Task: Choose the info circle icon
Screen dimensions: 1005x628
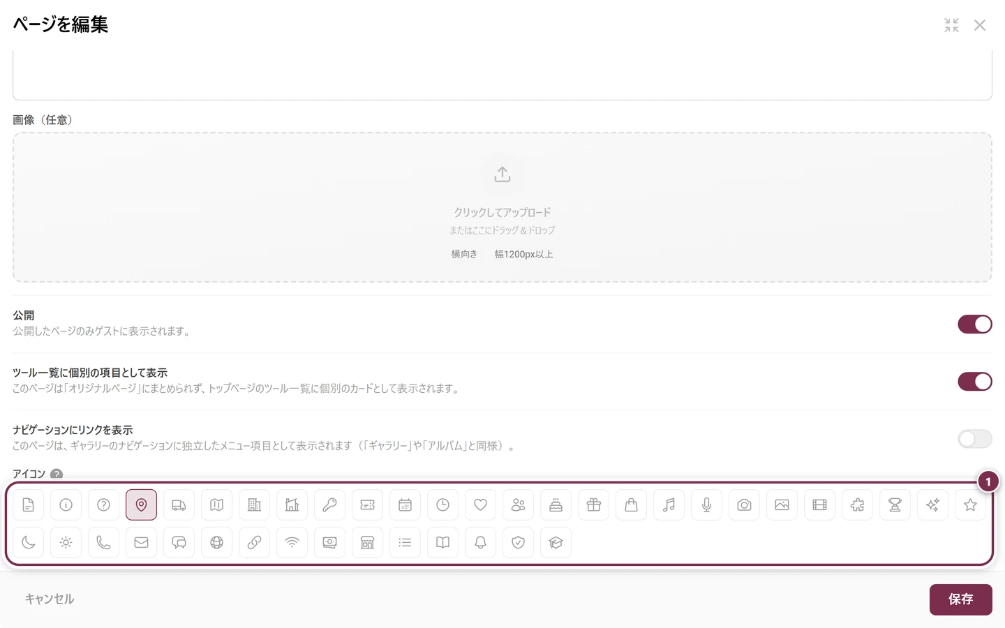Action: point(66,504)
